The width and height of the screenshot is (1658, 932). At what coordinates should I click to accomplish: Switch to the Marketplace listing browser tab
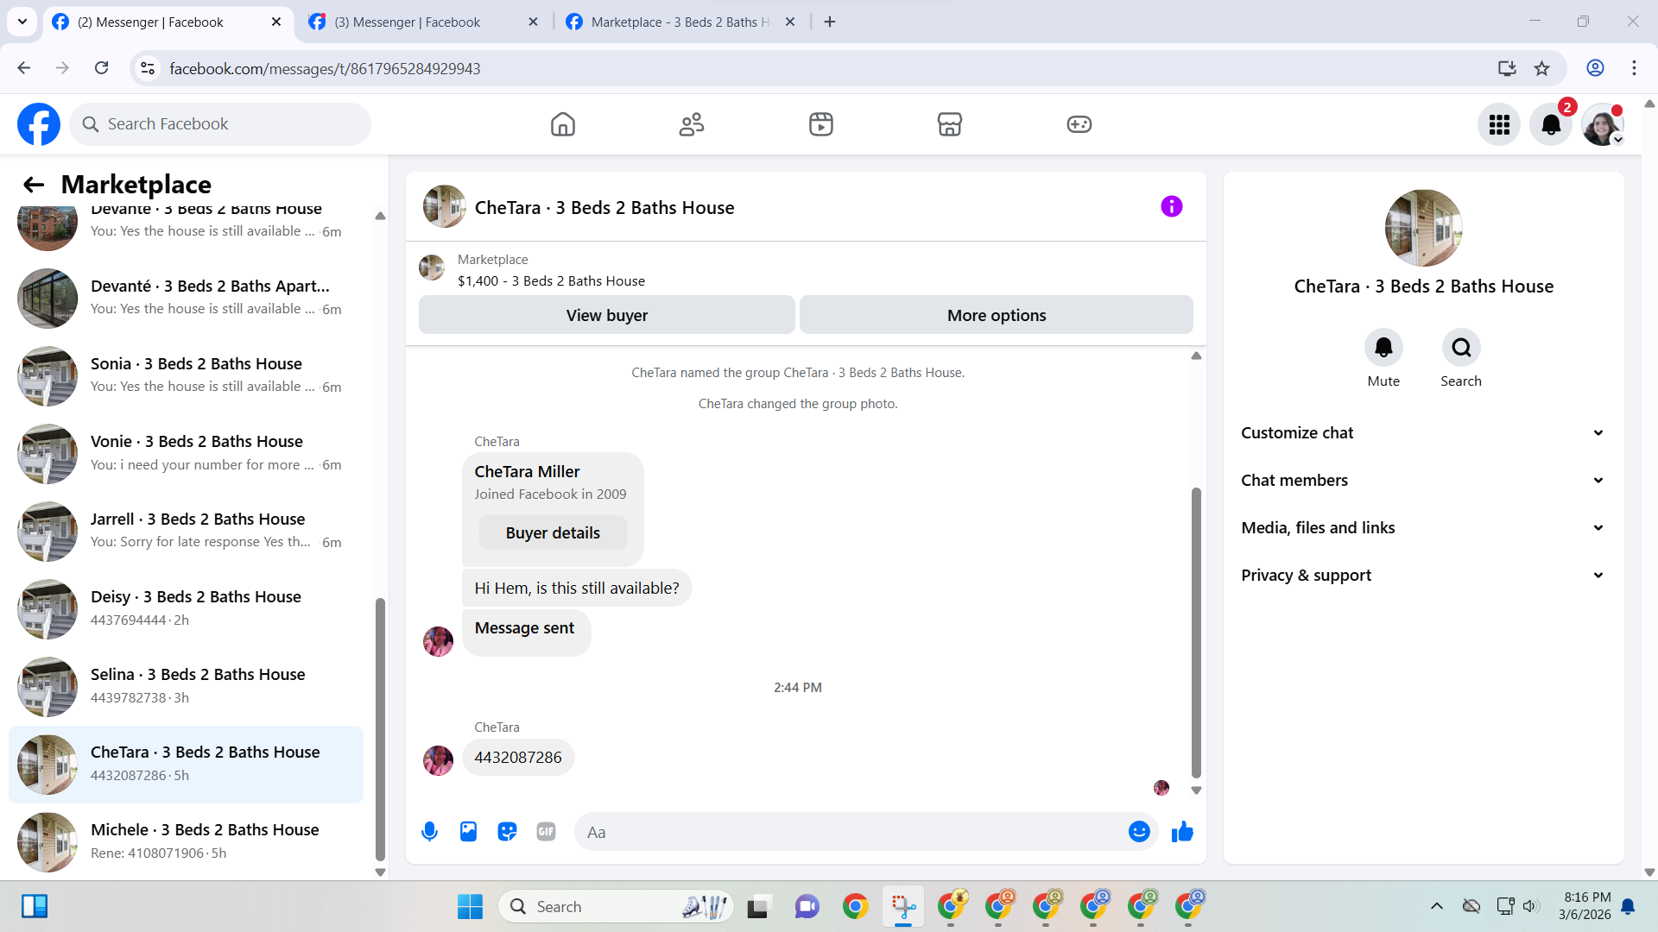point(680,22)
